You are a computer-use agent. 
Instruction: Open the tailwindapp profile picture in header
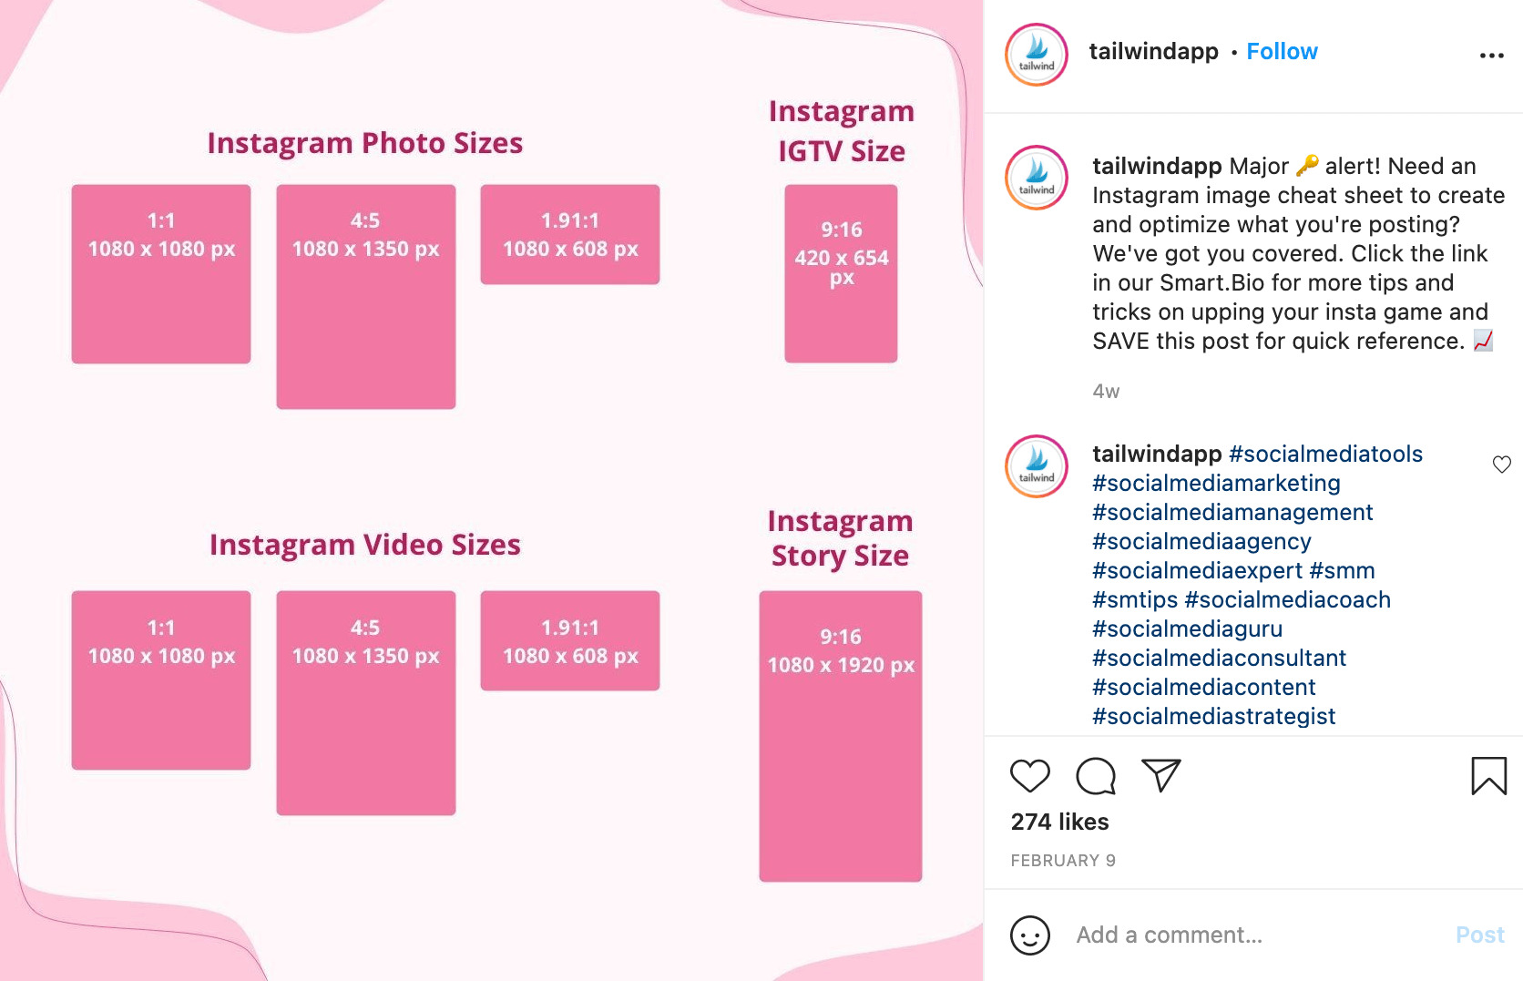(1037, 55)
